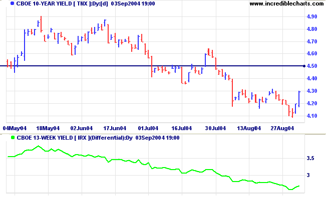This screenshot has width=326, height=197.
Task: Click the 4.20 price axis label
Action: 312,103
